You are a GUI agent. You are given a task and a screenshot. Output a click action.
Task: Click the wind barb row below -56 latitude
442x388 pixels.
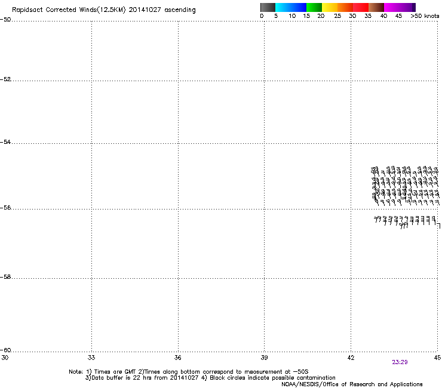407,222
